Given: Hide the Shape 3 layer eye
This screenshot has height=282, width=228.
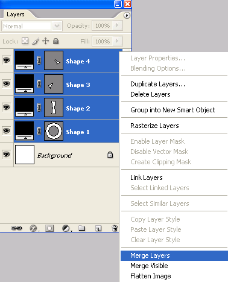Looking at the screenshot, I should pyautogui.click(x=7, y=84).
